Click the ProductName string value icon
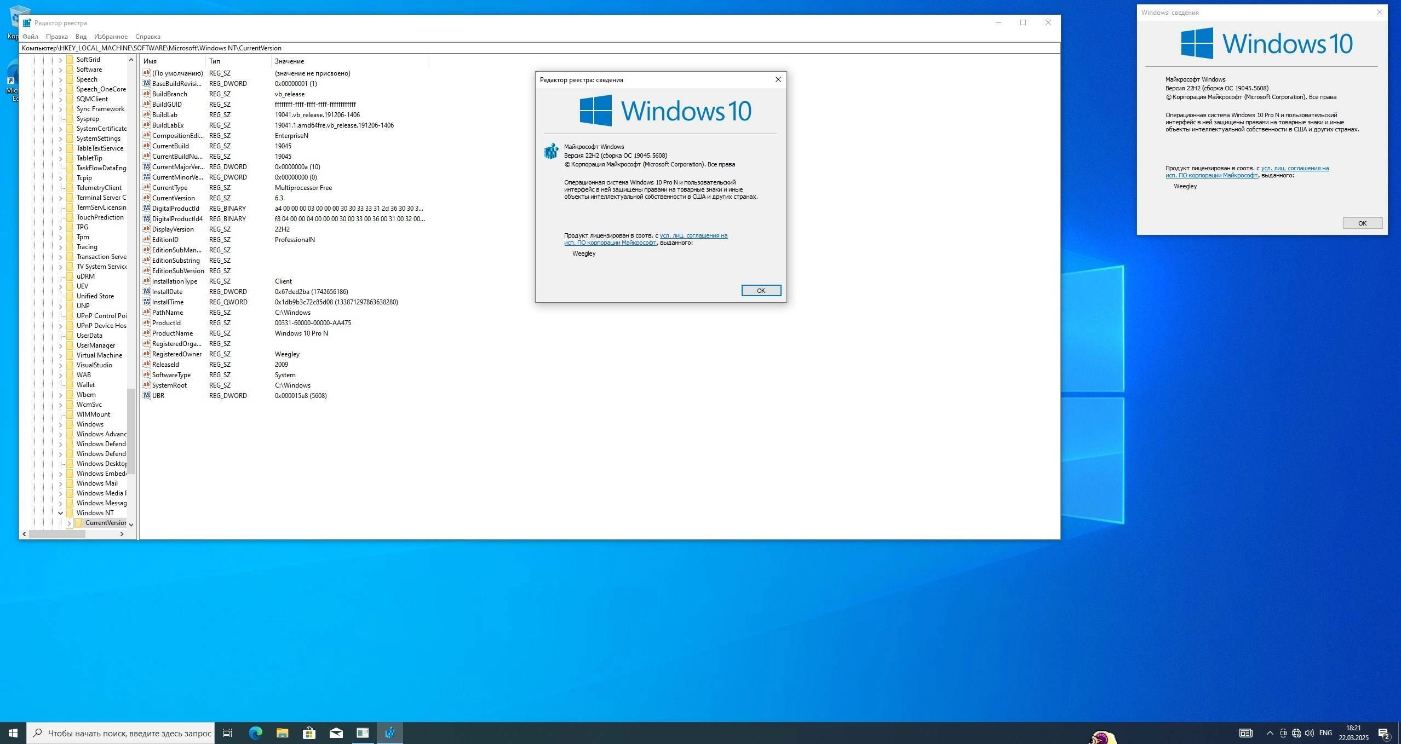The width and height of the screenshot is (1401, 744). [146, 333]
